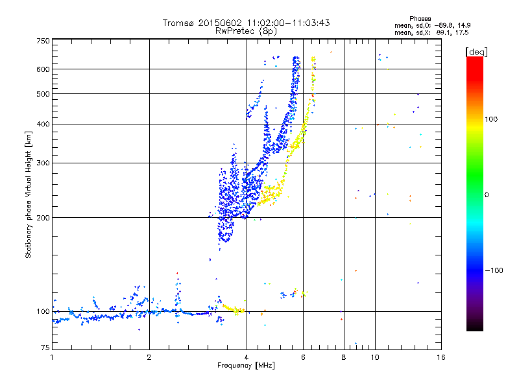Screen dimensions: 519x389
Task: Click the 'Phases' label above the statistics
Action: coord(420,19)
